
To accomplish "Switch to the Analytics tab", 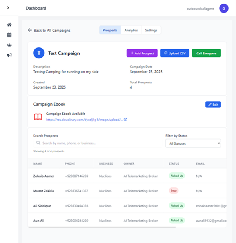I will click(131, 30).
